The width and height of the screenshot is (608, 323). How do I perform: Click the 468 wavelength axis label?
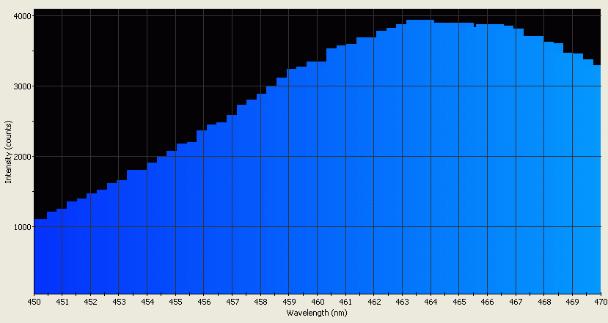[543, 302]
